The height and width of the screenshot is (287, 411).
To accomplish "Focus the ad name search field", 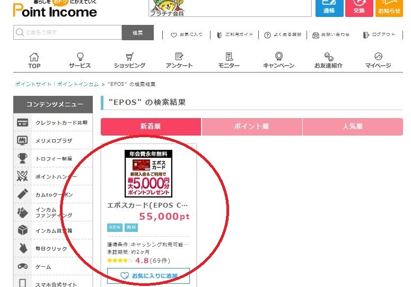I will (68, 32).
